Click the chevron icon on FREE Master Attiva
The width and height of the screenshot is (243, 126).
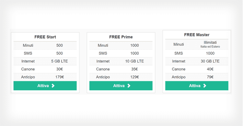coord(204,86)
